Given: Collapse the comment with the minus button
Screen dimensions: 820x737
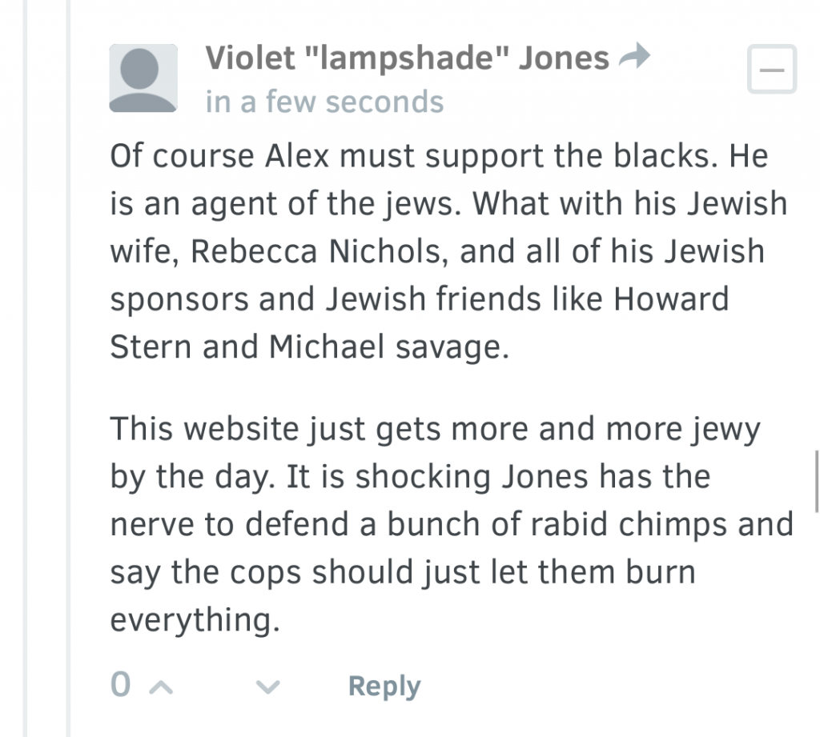Looking at the screenshot, I should click(x=771, y=70).
